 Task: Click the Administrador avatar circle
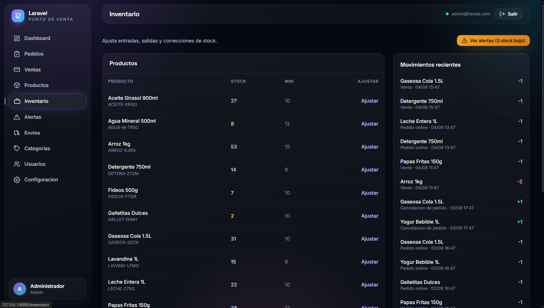click(20, 289)
